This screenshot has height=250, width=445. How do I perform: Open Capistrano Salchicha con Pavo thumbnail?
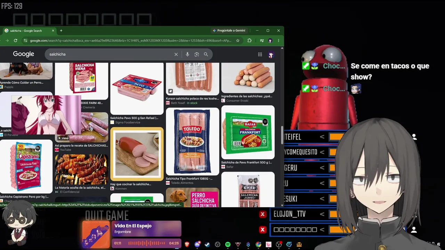[26, 166]
